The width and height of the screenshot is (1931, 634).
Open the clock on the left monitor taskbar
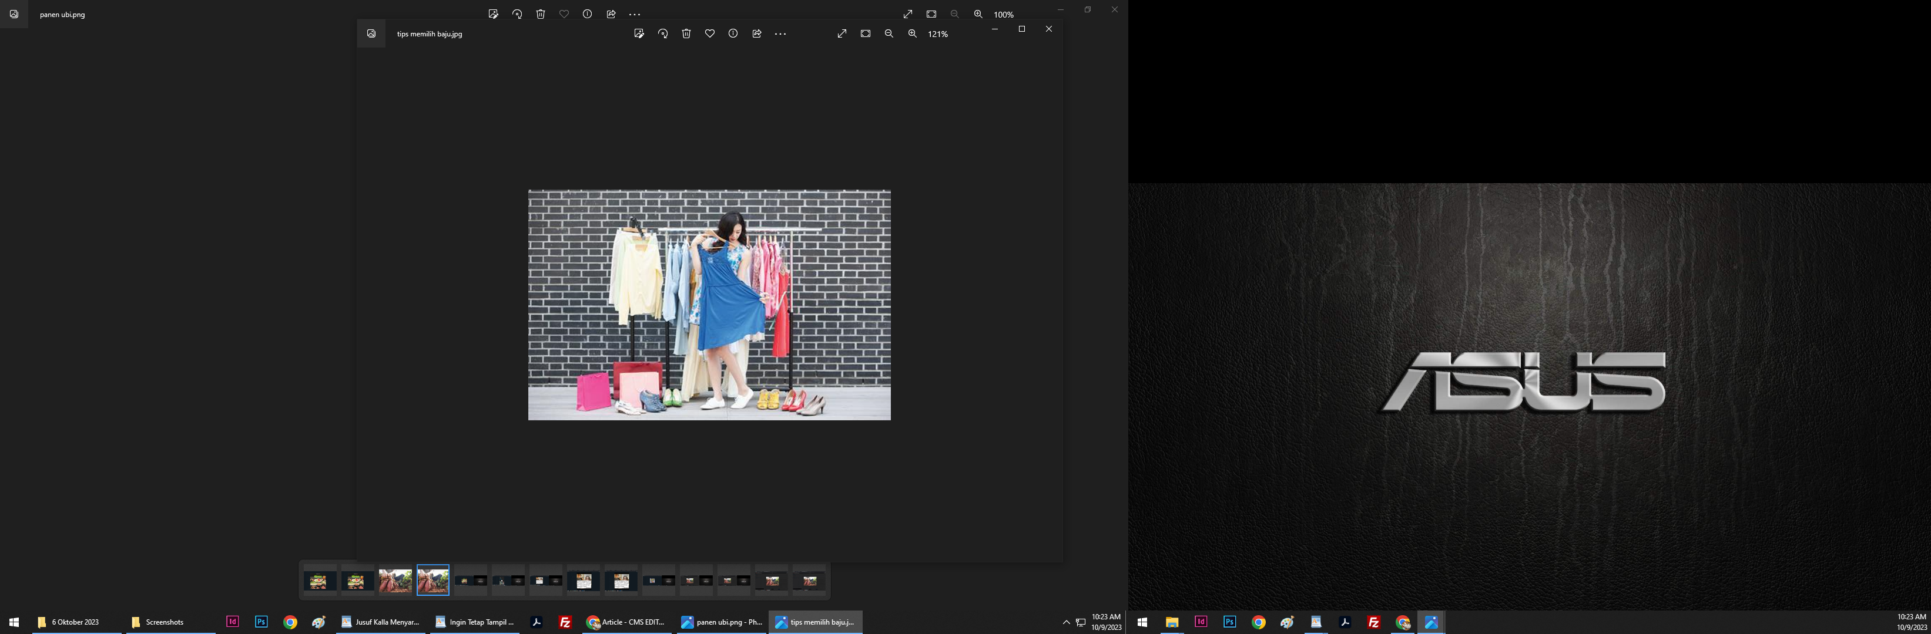[1107, 622]
